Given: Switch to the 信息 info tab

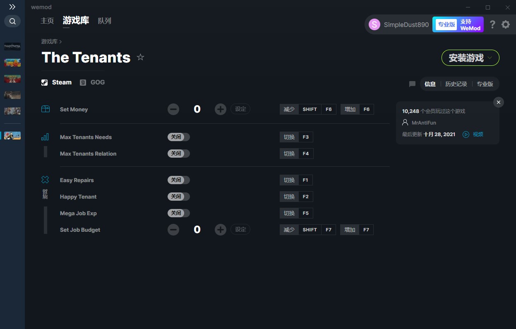Looking at the screenshot, I should [430, 84].
